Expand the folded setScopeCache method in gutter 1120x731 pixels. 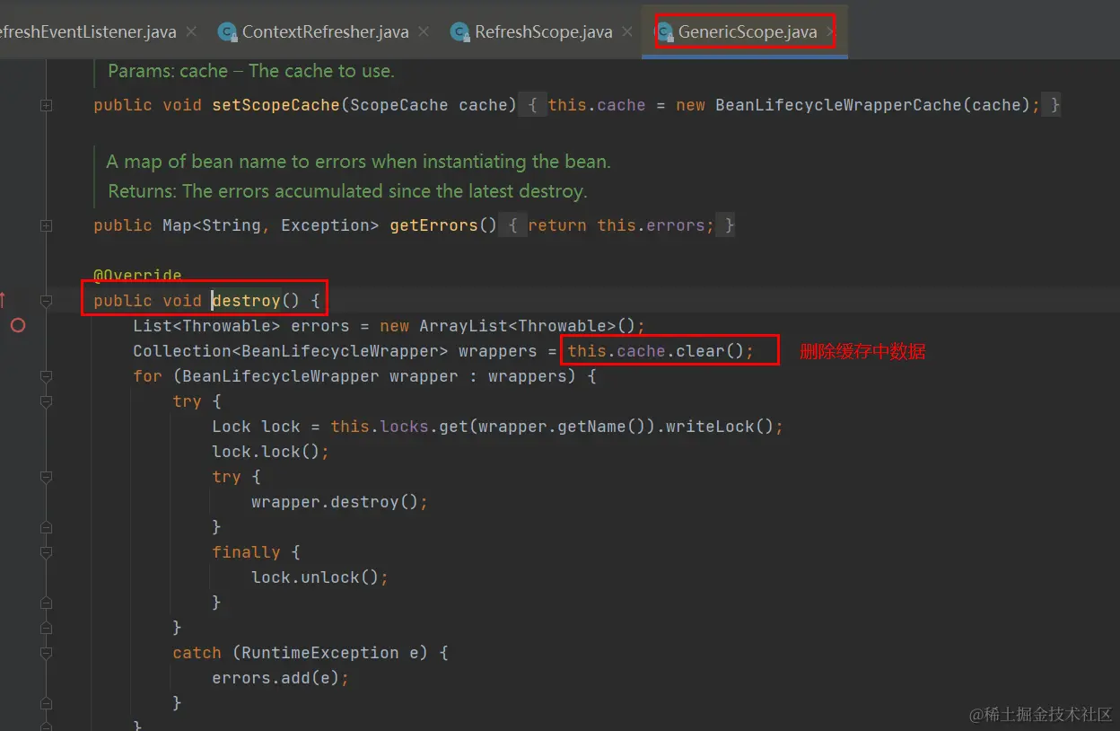click(46, 105)
